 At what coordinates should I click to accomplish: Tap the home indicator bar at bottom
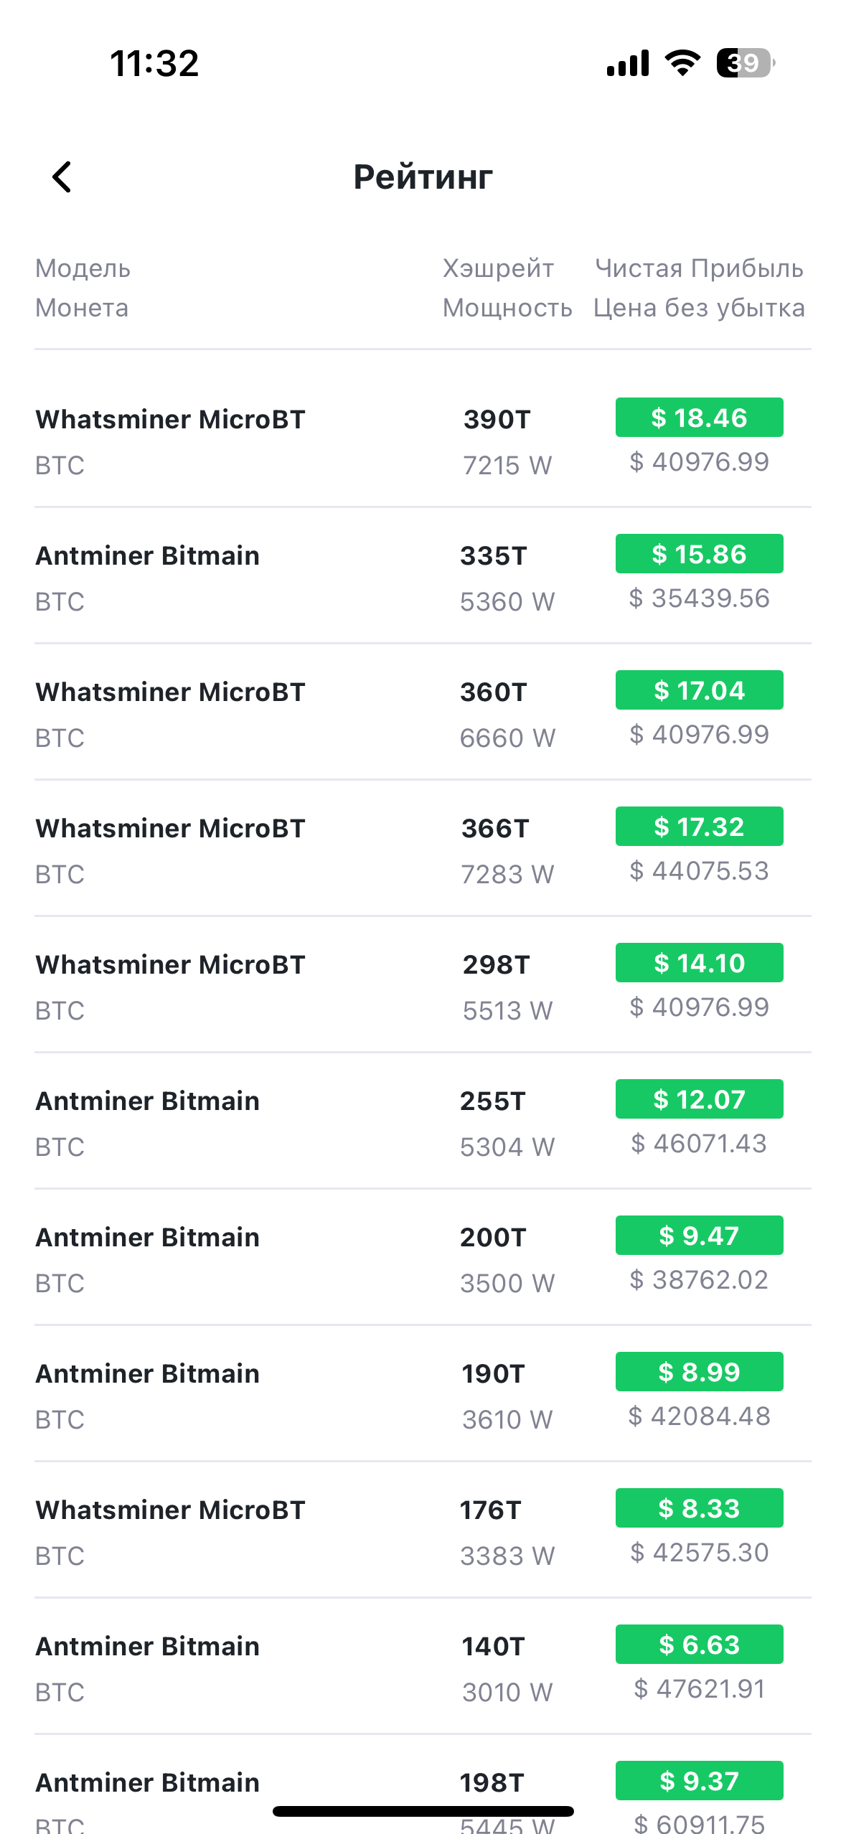pyautogui.click(x=423, y=1812)
